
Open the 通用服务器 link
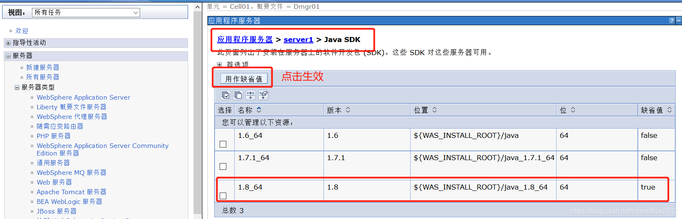[53, 163]
